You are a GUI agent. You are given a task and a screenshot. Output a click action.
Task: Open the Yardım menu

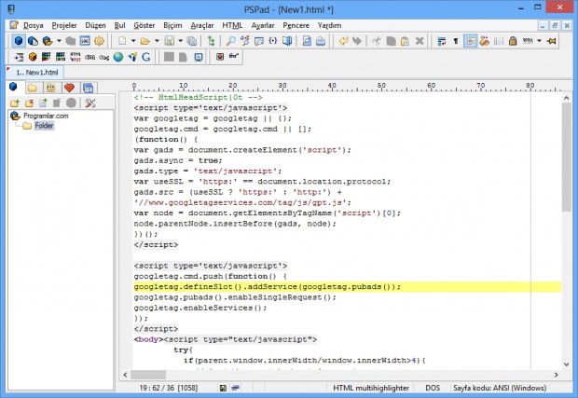pos(329,25)
